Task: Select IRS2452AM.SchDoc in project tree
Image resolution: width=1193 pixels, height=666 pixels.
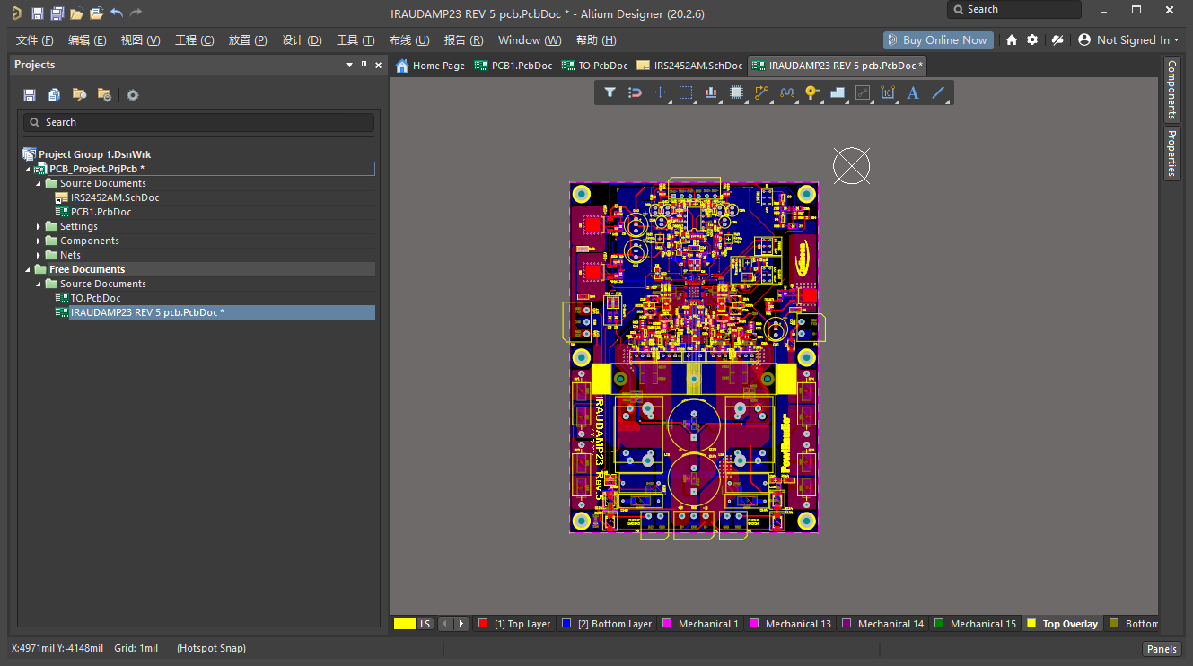Action: pos(115,197)
